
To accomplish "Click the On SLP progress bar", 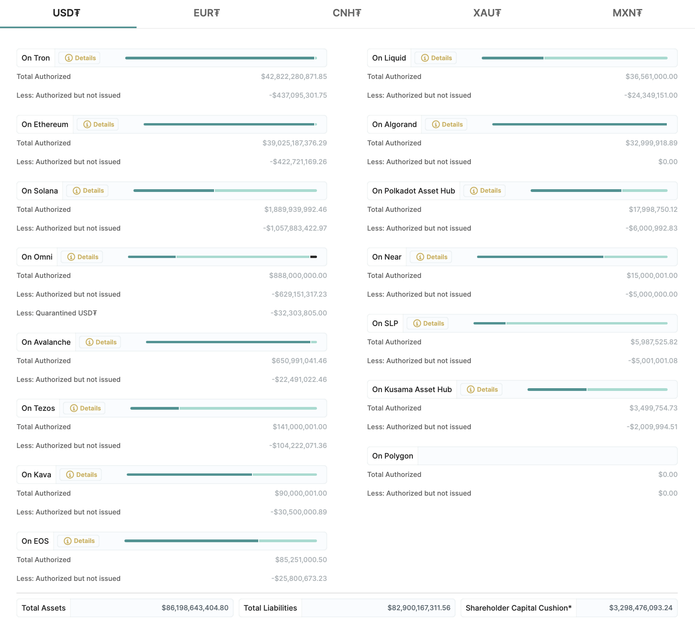I will pyautogui.click(x=571, y=323).
